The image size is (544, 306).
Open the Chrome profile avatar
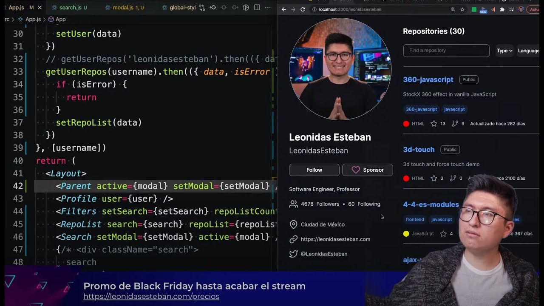click(521, 9)
